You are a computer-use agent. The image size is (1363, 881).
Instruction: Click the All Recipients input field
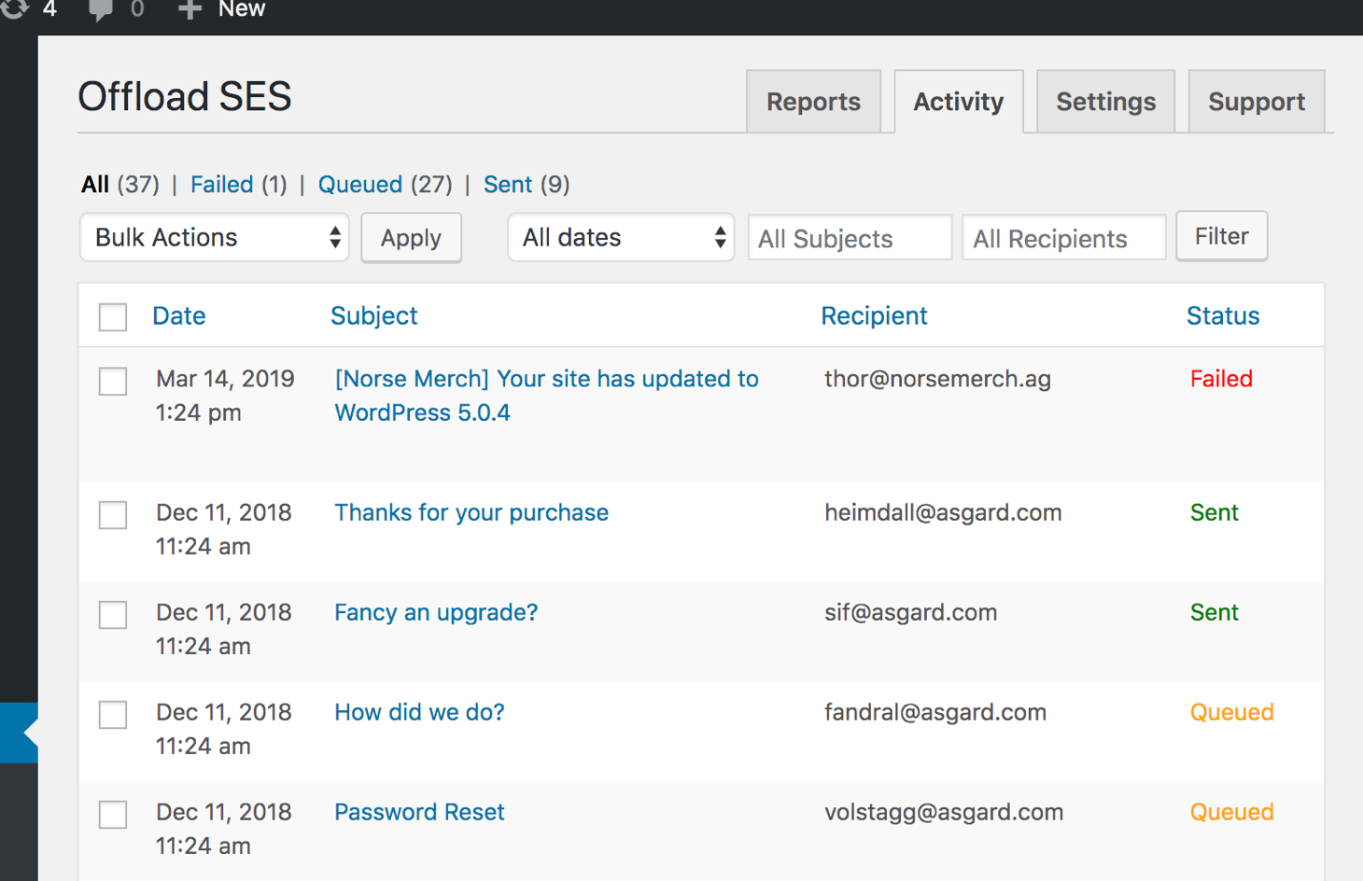point(1063,239)
